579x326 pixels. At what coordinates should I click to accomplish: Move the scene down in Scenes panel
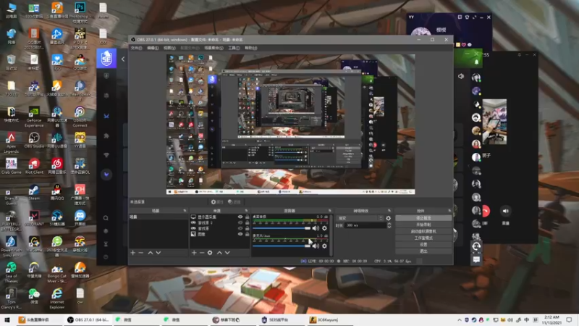pos(159,253)
